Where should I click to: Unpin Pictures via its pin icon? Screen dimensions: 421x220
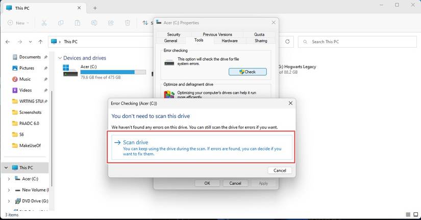pyautogui.click(x=45, y=69)
